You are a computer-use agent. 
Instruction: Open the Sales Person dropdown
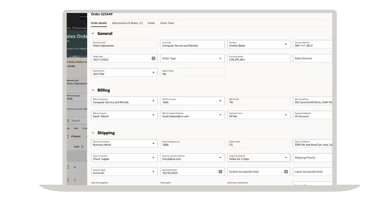(153, 72)
